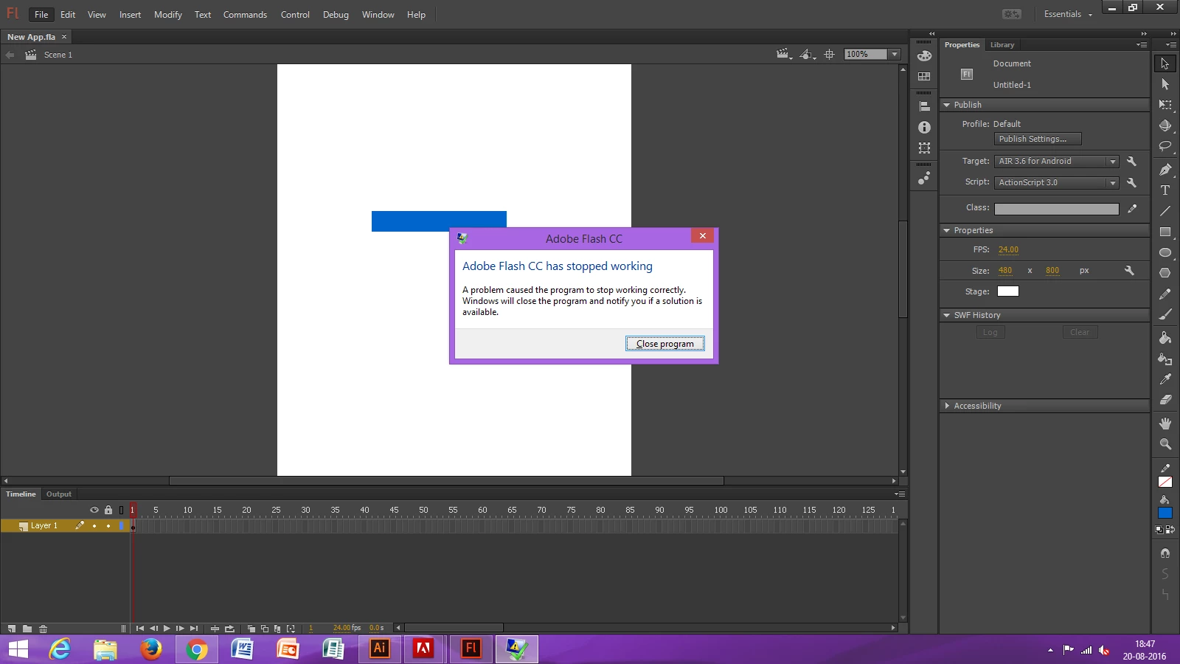The height and width of the screenshot is (664, 1180).
Task: Toggle Layer 1 lock dot
Action: point(108,526)
